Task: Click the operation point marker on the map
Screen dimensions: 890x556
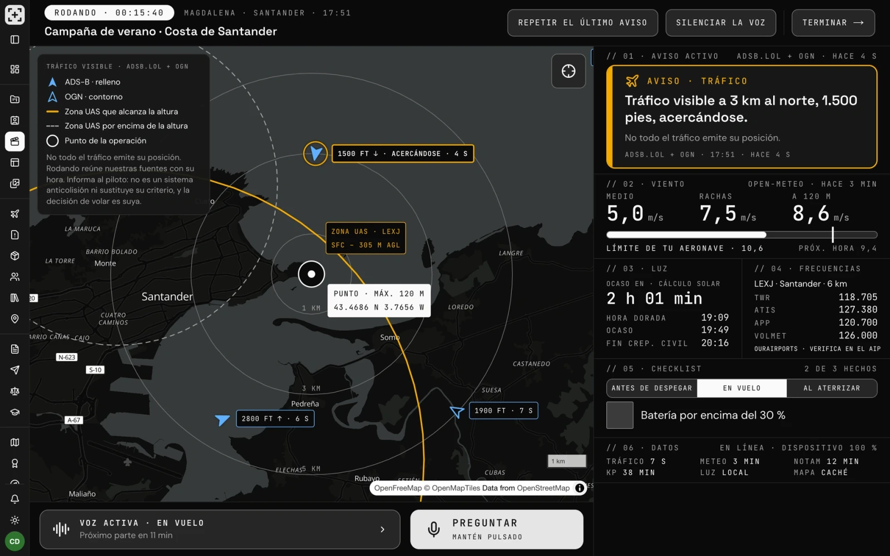Action: [311, 274]
